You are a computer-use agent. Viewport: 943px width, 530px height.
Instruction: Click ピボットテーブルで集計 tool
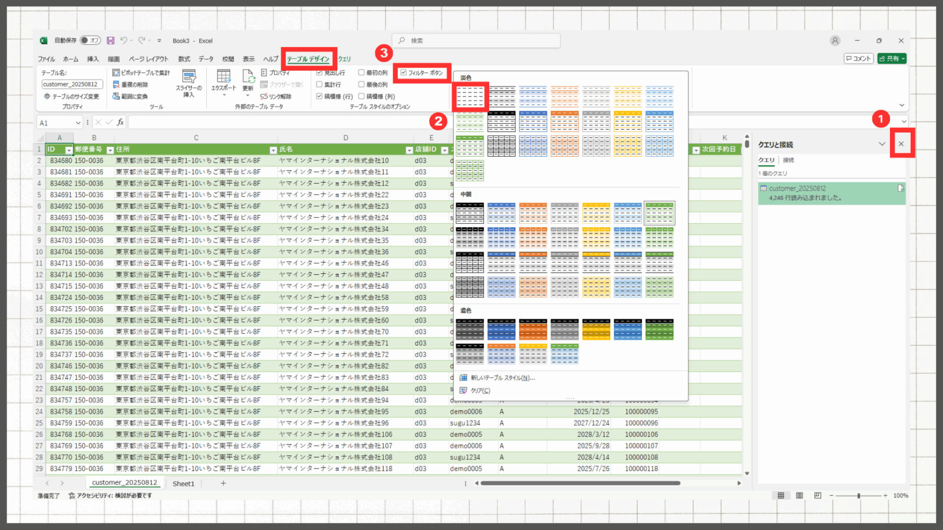click(141, 73)
